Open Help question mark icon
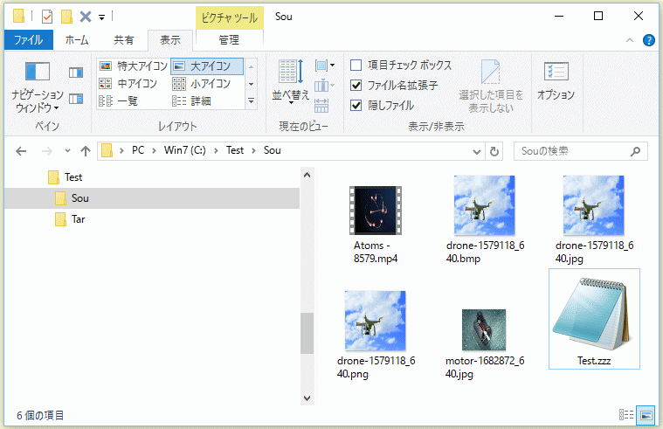The height and width of the screenshot is (429, 663). 649,40
